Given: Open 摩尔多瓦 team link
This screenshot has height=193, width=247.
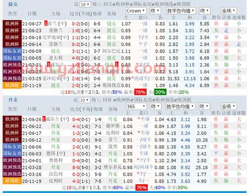Looking at the screenshot, I should [113, 167].
